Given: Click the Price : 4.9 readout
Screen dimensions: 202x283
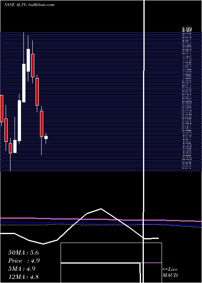Looking at the screenshot, I should pyautogui.click(x=24, y=261).
